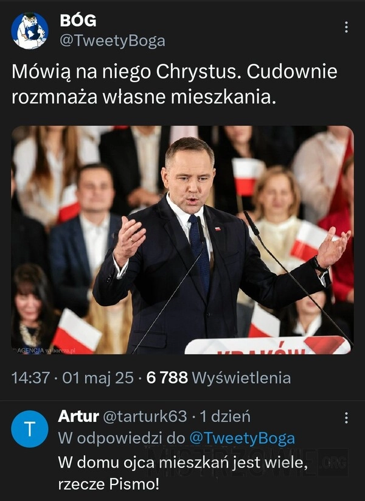Open the @TweetyBoga handle under BÓG
Screen dimensions: 365x501
[113, 41]
